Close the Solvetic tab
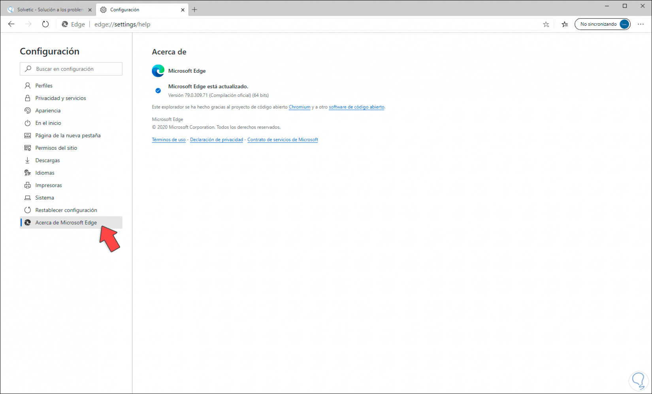The height and width of the screenshot is (394, 652). pyautogui.click(x=90, y=10)
